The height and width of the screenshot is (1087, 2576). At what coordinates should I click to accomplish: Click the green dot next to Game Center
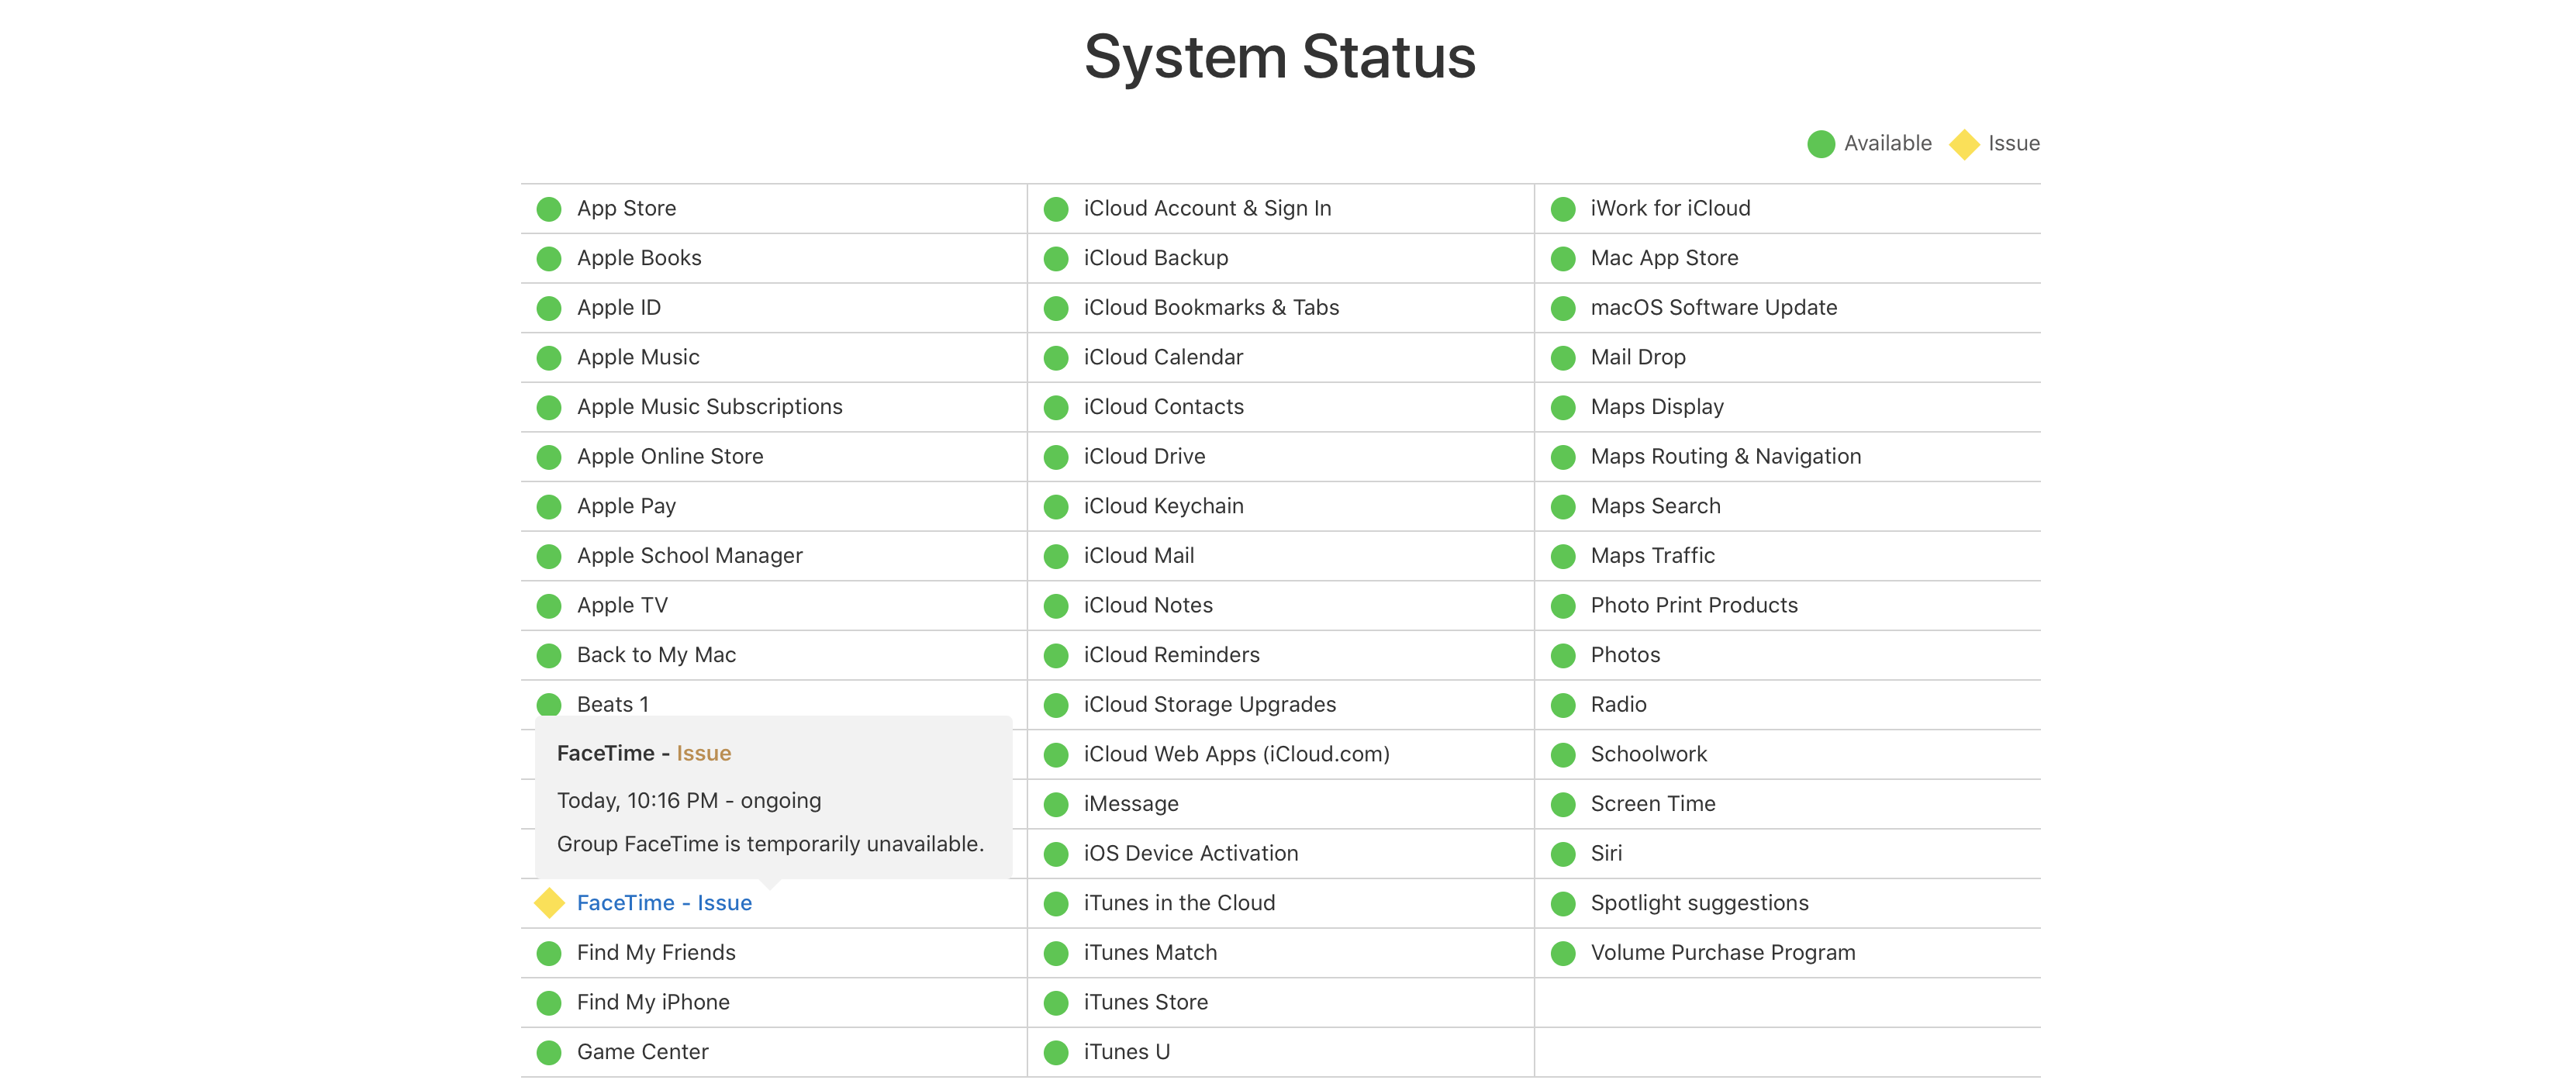[549, 1052]
